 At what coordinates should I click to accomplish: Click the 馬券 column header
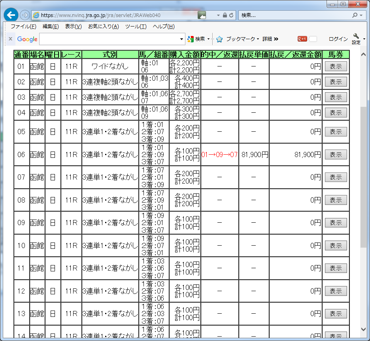pyautogui.click(x=336, y=55)
